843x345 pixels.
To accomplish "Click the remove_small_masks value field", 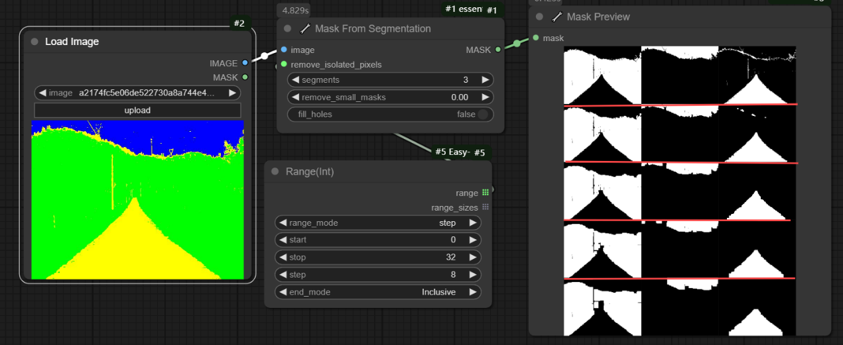I will (390, 97).
